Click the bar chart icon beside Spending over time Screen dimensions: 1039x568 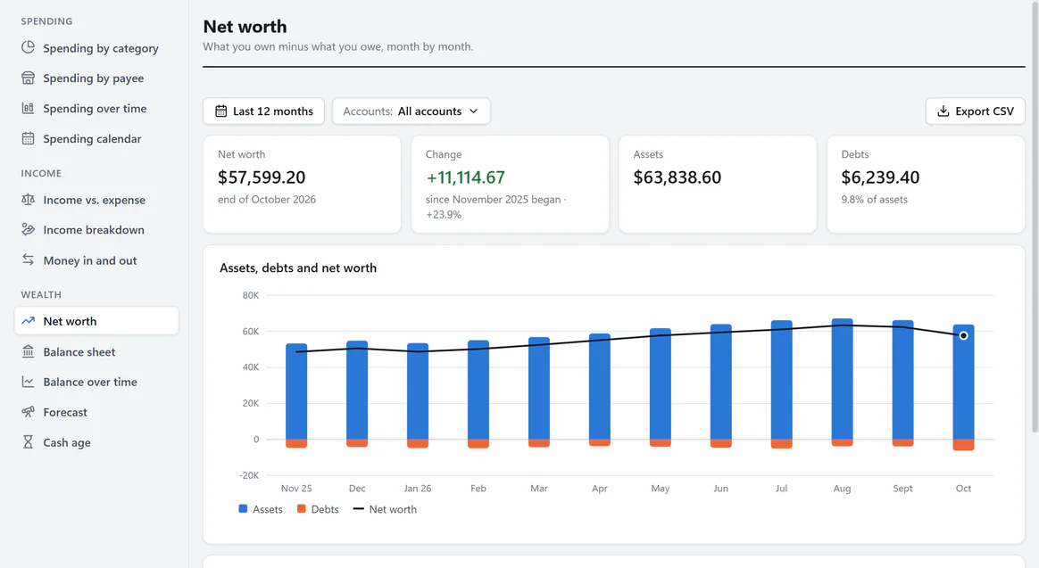click(28, 108)
